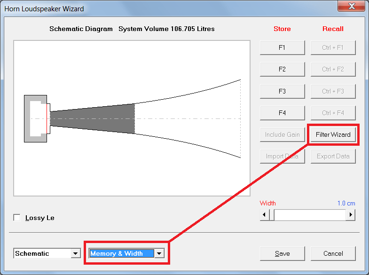Image resolution: width=369 pixels, height=275 pixels.
Task: Click the horn schematic diagram drawing
Action: (132, 118)
